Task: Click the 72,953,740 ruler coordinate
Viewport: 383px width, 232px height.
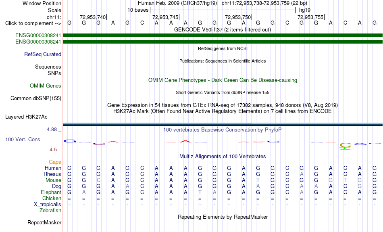Action: point(93,17)
